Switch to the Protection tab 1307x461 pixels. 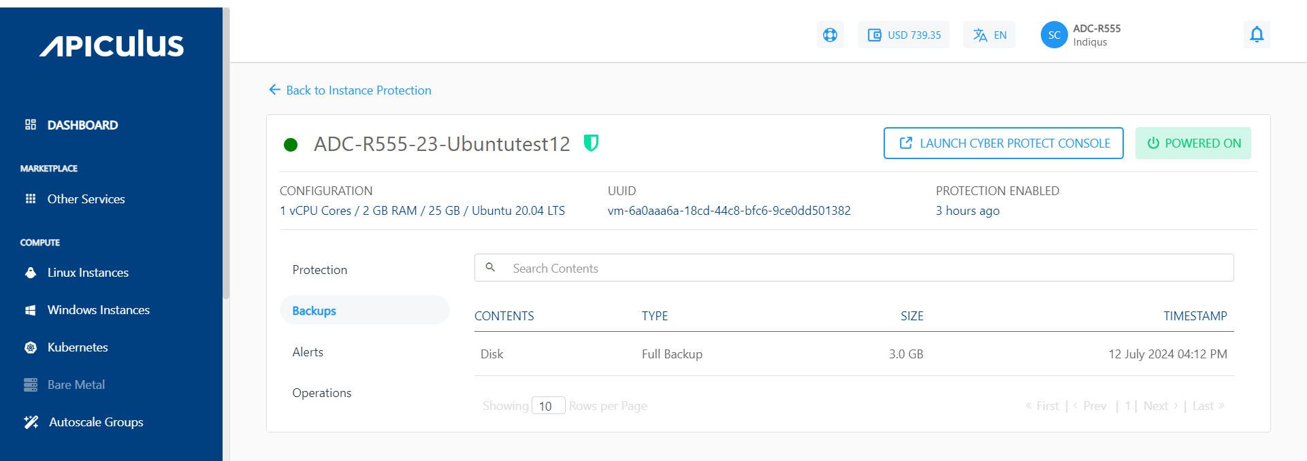coord(320,270)
